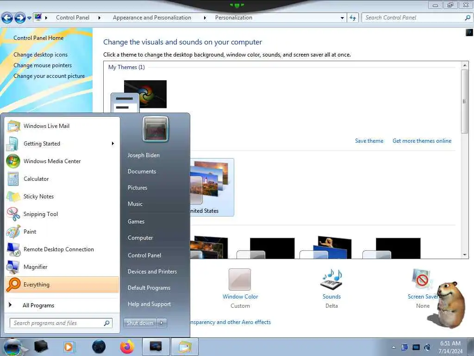Expand breadcrumb arrow after Appearance and Personalization

[205, 18]
